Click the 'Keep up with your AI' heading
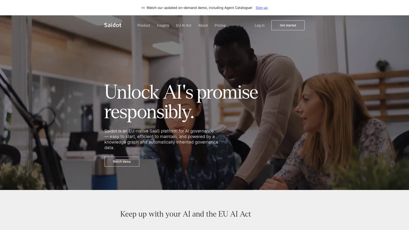Screen dimensions: 409x230 pyautogui.click(x=186, y=214)
